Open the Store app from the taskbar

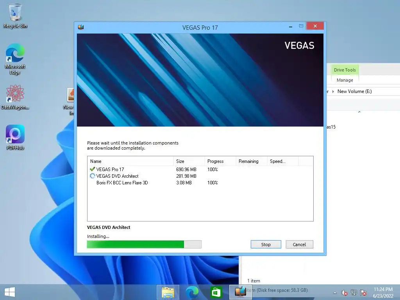pos(216,292)
